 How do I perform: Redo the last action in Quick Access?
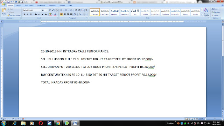(16, 2)
